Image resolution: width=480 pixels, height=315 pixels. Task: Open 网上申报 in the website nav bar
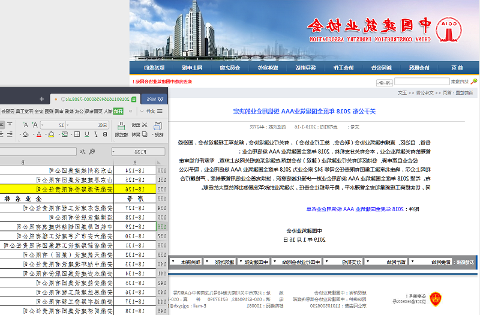(x=192, y=68)
